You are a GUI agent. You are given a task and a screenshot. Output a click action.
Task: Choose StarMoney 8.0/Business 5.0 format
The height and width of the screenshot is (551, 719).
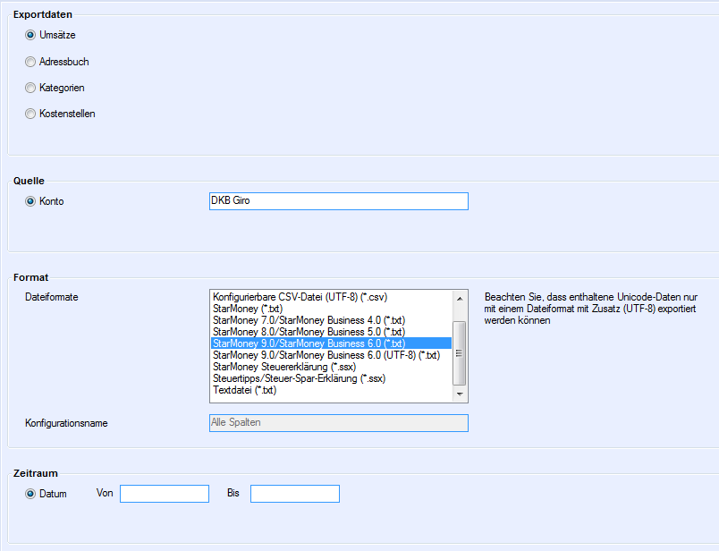click(x=331, y=332)
